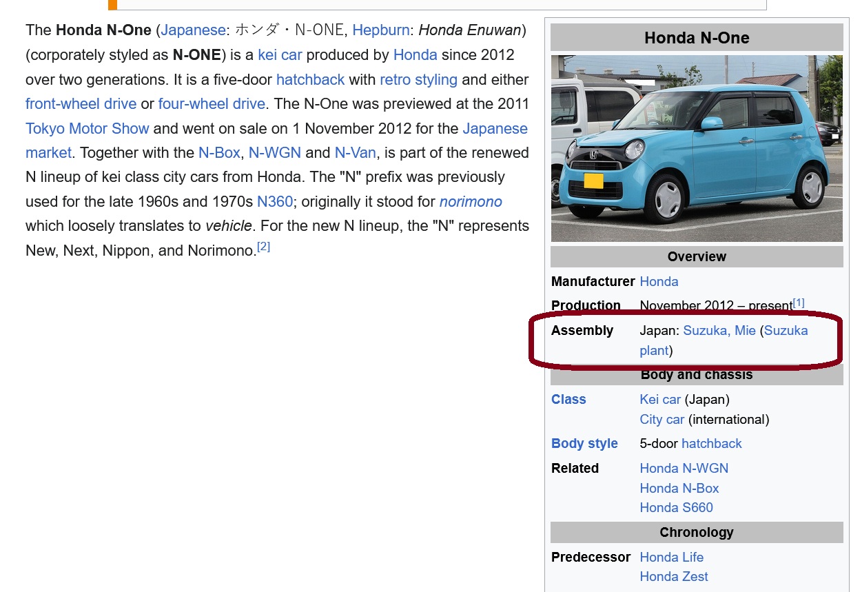Image resolution: width=862 pixels, height=592 pixels.
Task: Open the N-WGN link in the paragraph
Action: (x=275, y=153)
